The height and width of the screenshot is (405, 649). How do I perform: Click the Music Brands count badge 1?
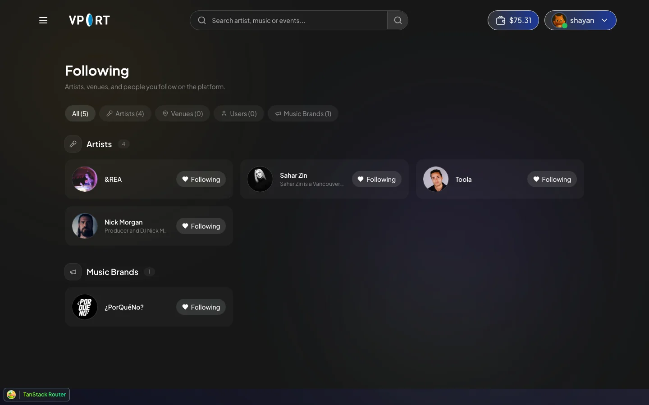click(149, 272)
